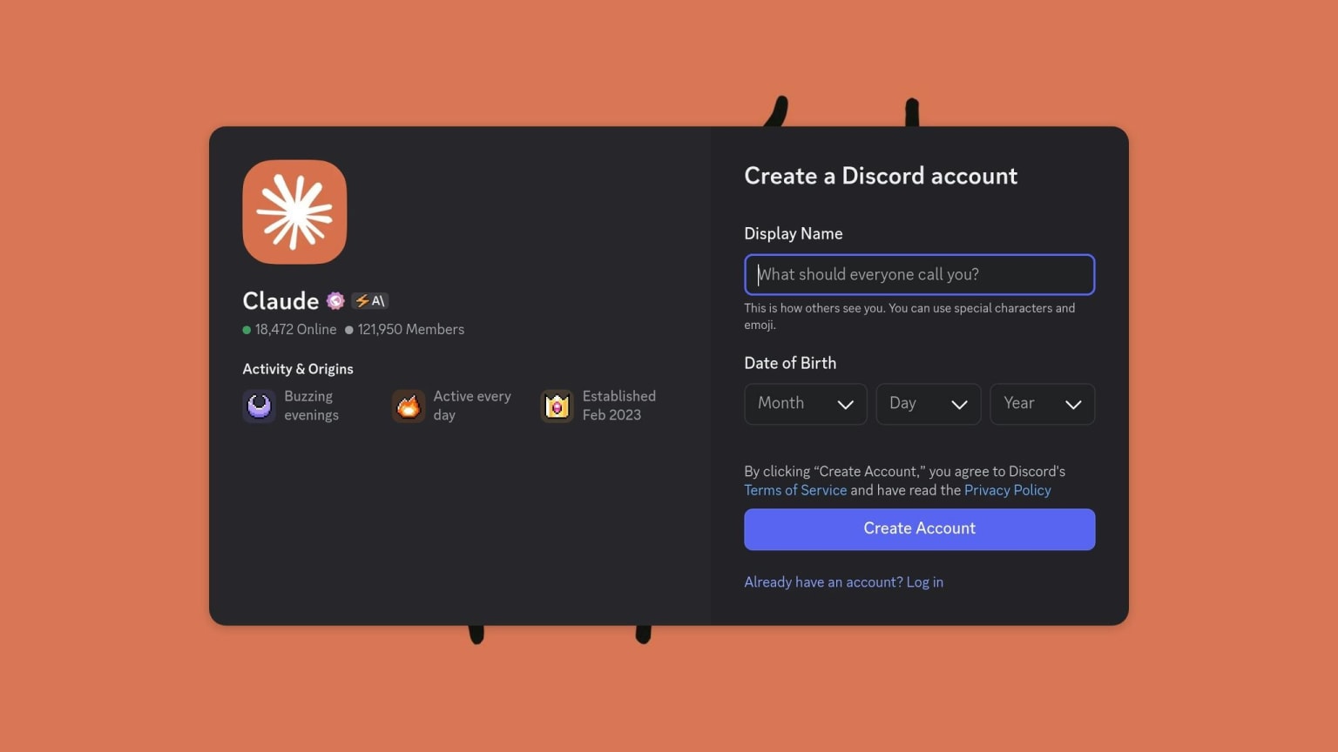Click the Claude server name text
The image size is (1338, 752).
[280, 301]
